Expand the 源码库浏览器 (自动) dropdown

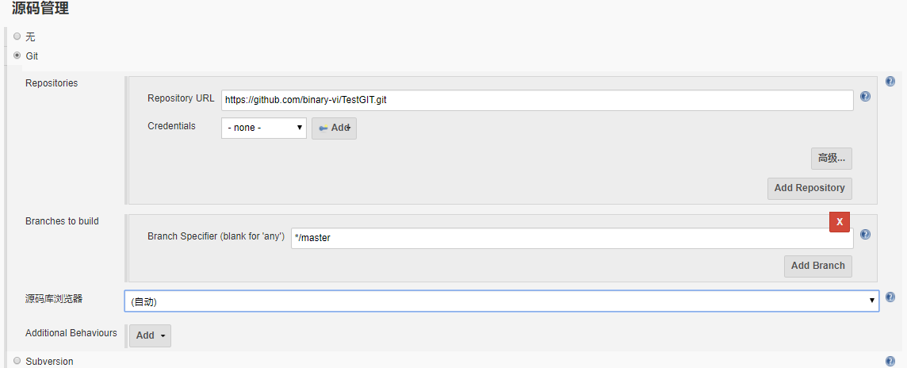(x=501, y=301)
